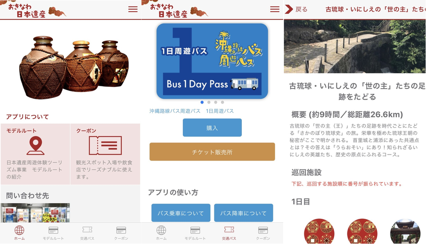The image size is (426, 244).
Task: Switch to second carousel page dot
Action: (209, 102)
